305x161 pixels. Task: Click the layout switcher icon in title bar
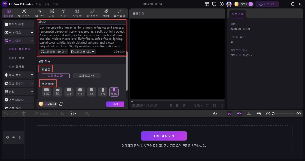(x=207, y=4)
